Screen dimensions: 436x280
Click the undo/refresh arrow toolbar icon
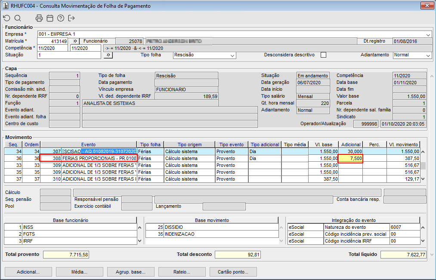(x=6, y=18)
